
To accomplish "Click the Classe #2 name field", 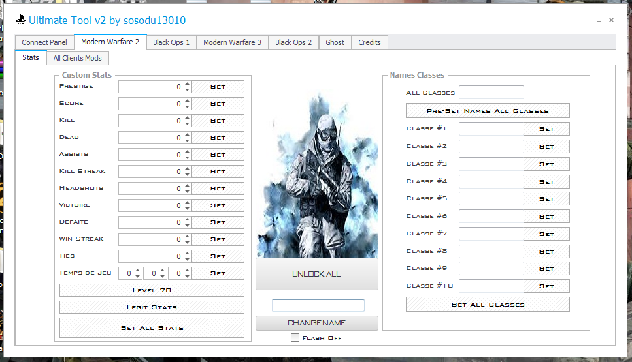I will pyautogui.click(x=491, y=146).
